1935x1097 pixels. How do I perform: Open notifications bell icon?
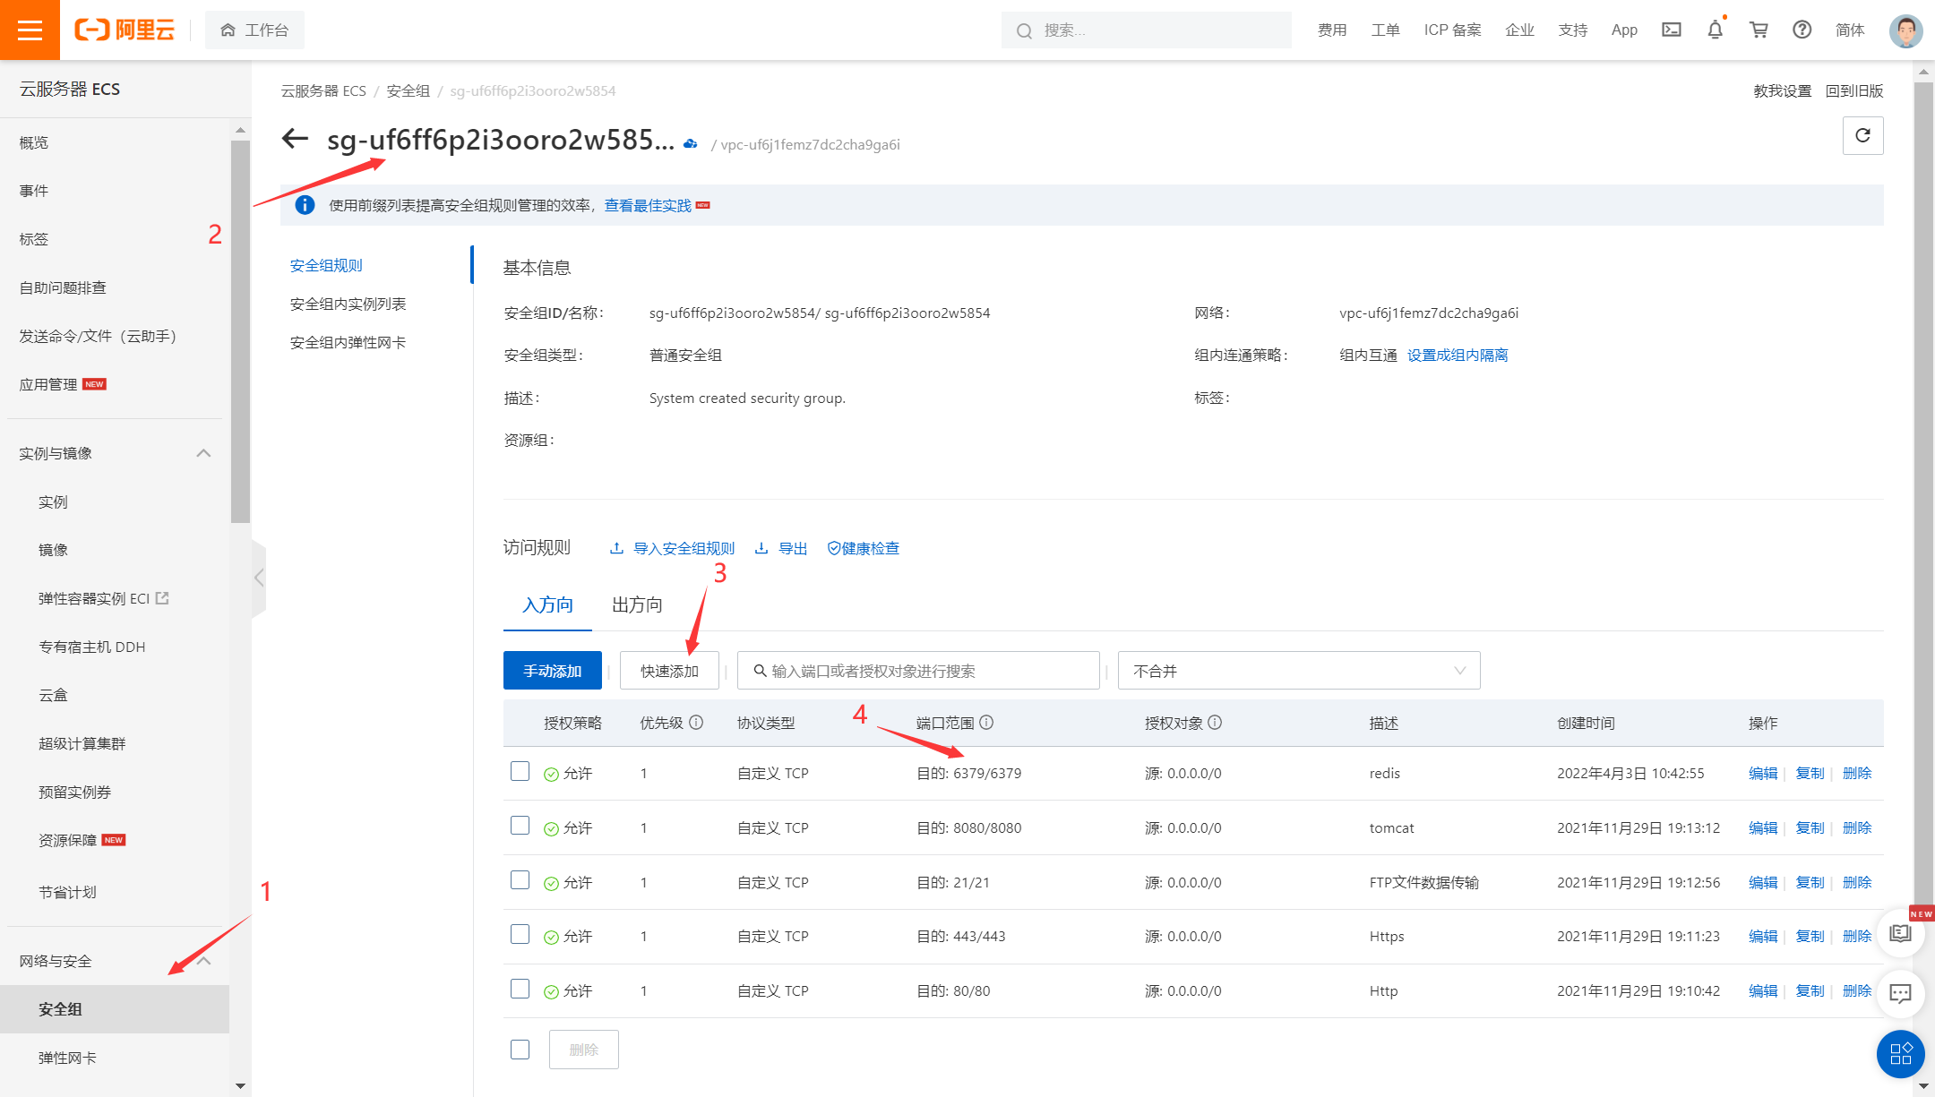(1715, 30)
